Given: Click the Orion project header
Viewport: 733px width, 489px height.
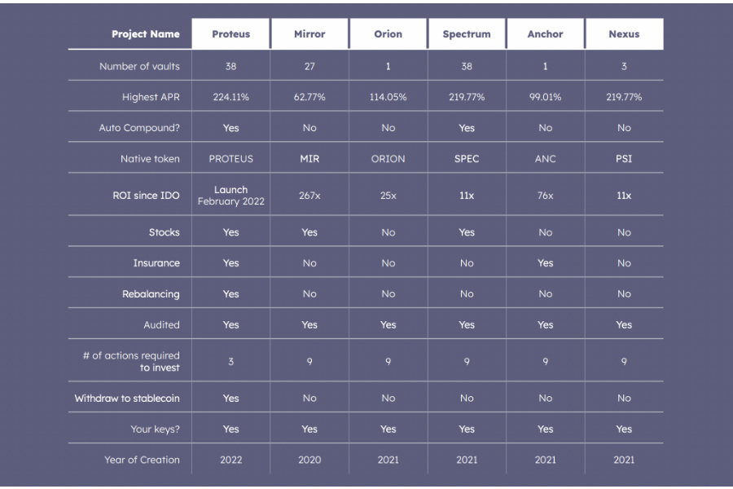Looking at the screenshot, I should tap(388, 33).
